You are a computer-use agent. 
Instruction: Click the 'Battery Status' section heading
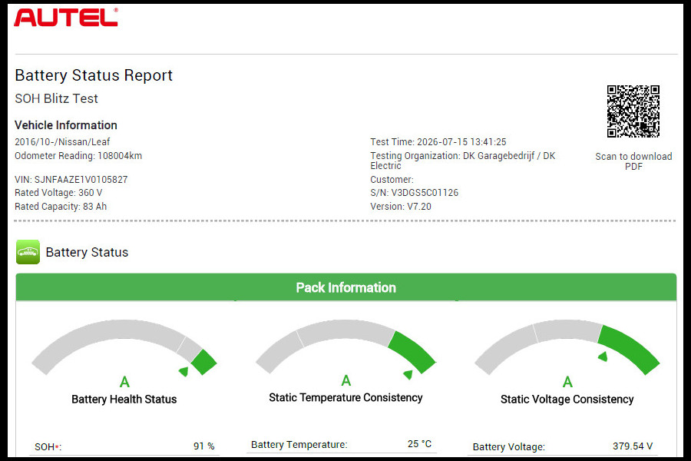click(87, 252)
